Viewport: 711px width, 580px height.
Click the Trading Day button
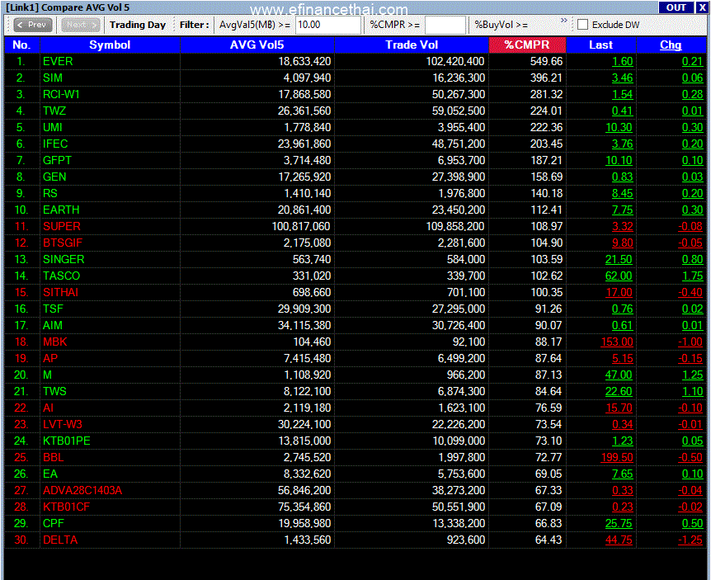(138, 25)
